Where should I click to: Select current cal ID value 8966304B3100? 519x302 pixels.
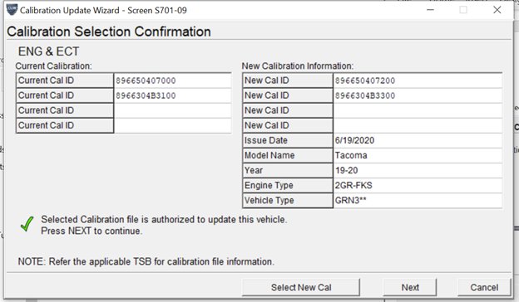146,95
